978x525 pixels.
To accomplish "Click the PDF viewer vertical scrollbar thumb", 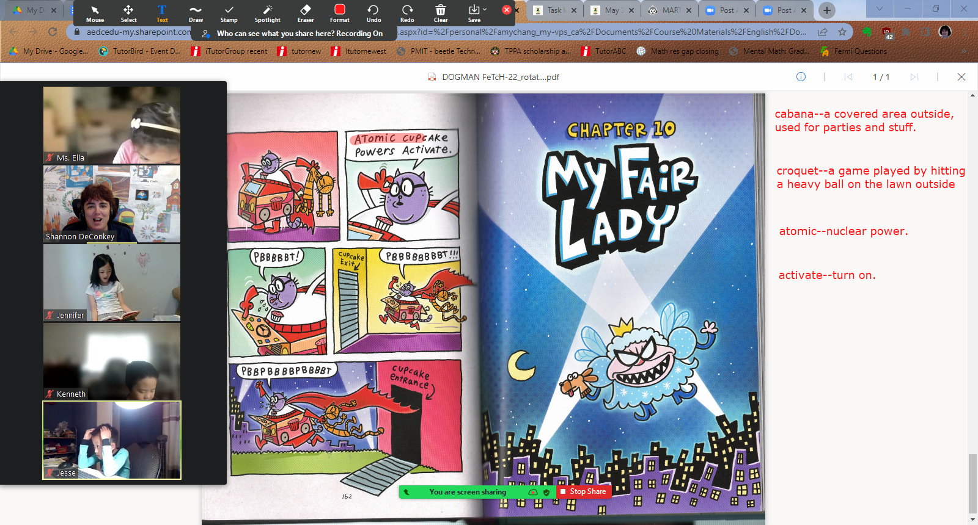I will (972, 484).
